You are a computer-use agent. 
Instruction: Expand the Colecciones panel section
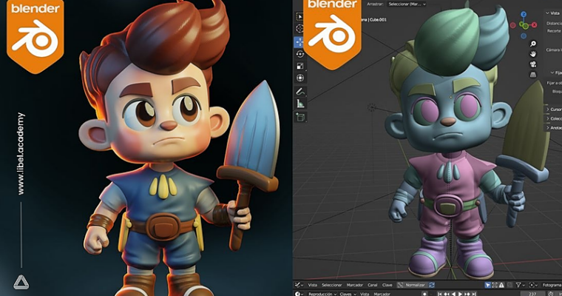coord(554,118)
